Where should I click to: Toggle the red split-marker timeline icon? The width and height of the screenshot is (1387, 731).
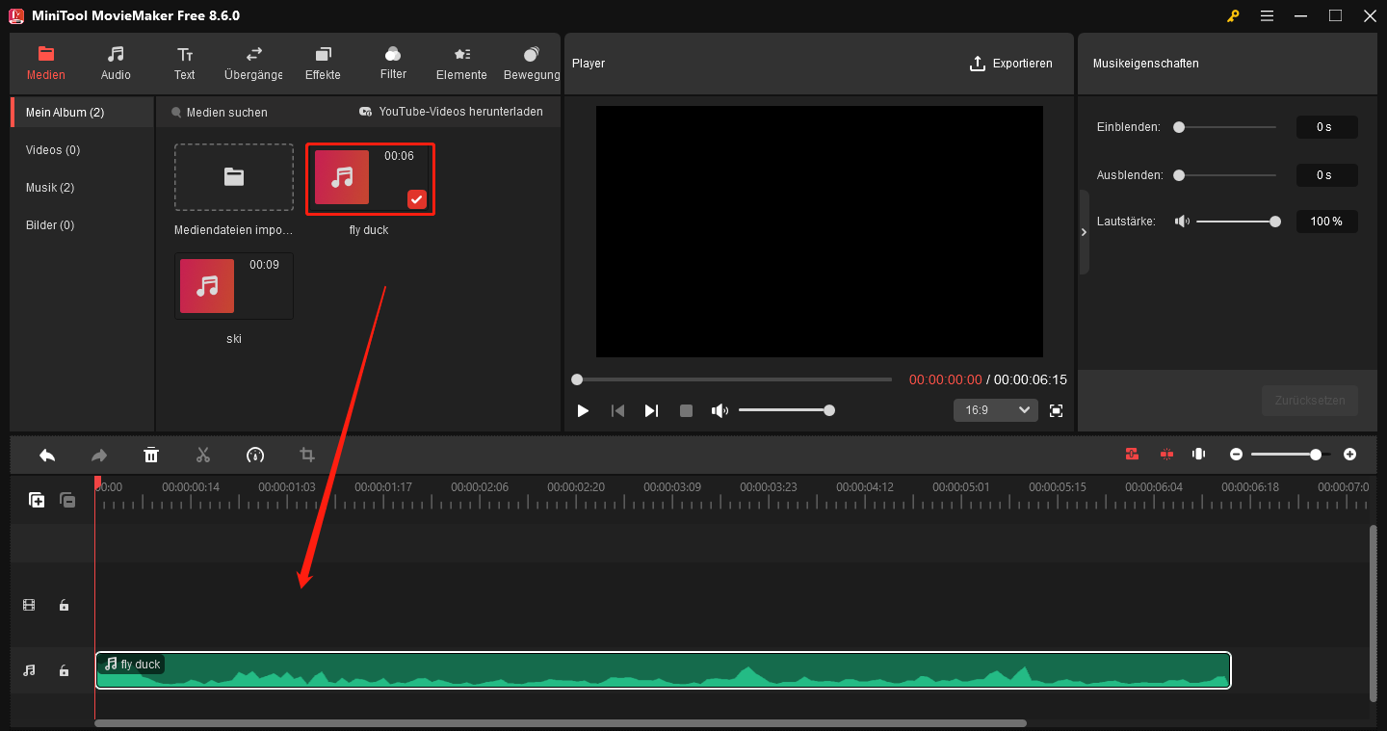(1166, 455)
